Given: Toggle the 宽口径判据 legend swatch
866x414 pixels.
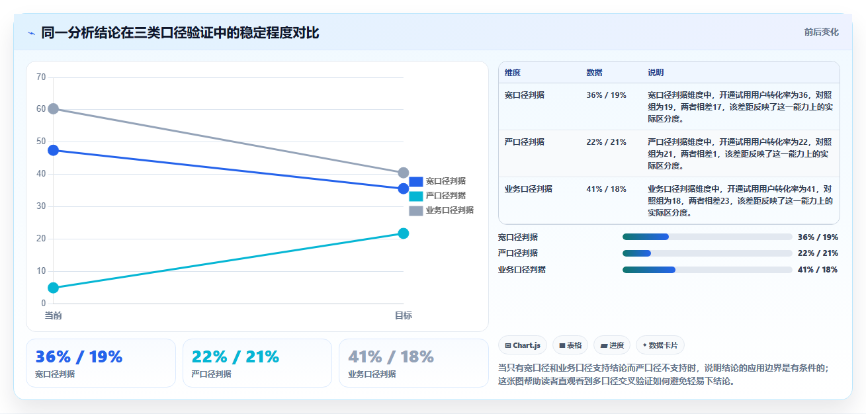Looking at the screenshot, I should coord(415,181).
